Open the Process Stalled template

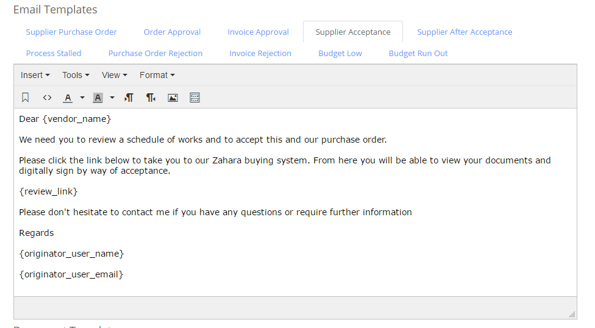(54, 53)
